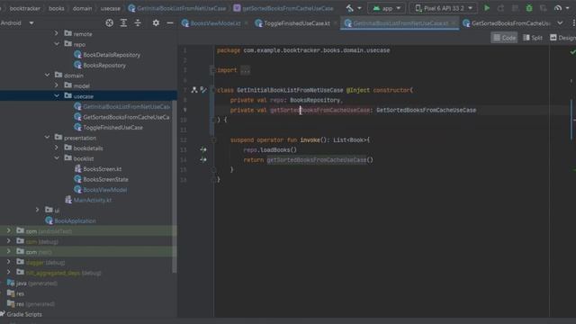The height and width of the screenshot is (324, 576).
Task: Collapse the booklist folder
Action: [57, 158]
